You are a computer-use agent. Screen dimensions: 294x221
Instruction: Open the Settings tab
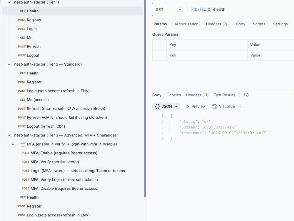click(x=280, y=24)
